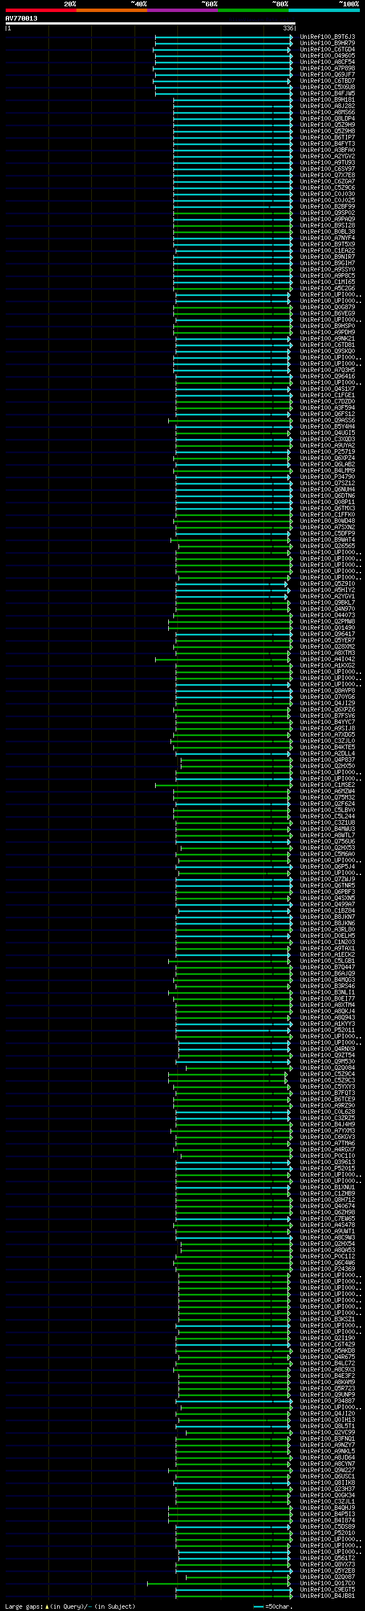Select hit label UniRef100_C0J030

[327, 194]
